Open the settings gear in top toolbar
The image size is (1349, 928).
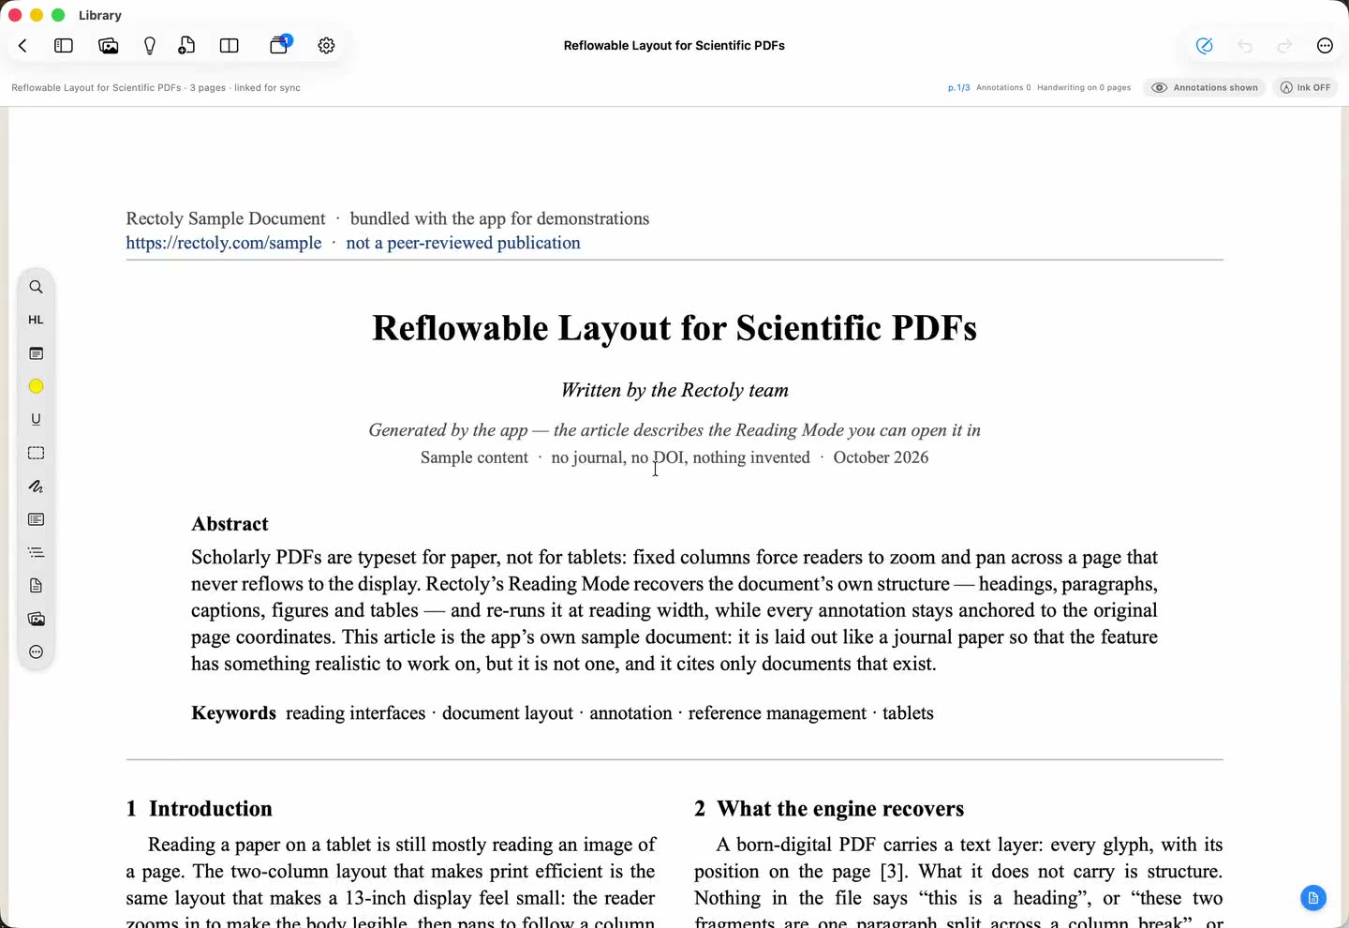click(x=326, y=45)
